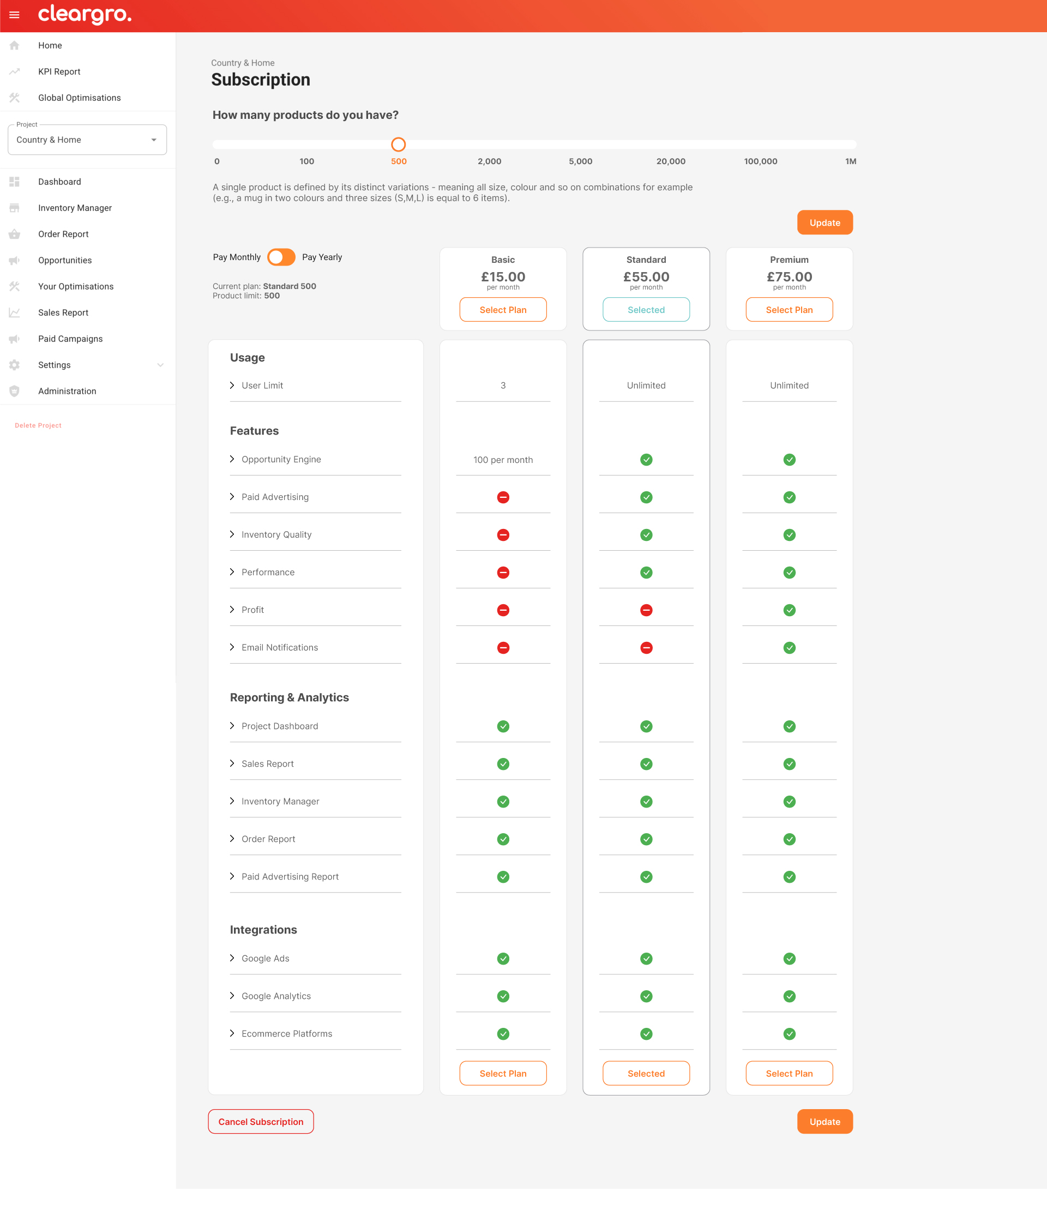This screenshot has width=1047, height=1222.
Task: Select the Premium plan at top
Action: pos(789,310)
